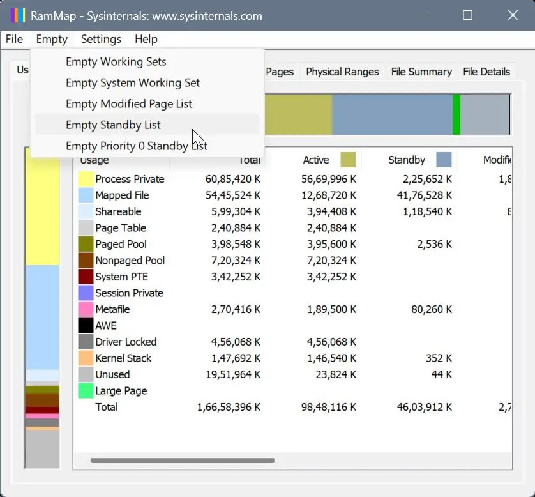Screen dimensions: 535x497
Task: Click the olive Active segment of memory bar
Action: [x=298, y=114]
